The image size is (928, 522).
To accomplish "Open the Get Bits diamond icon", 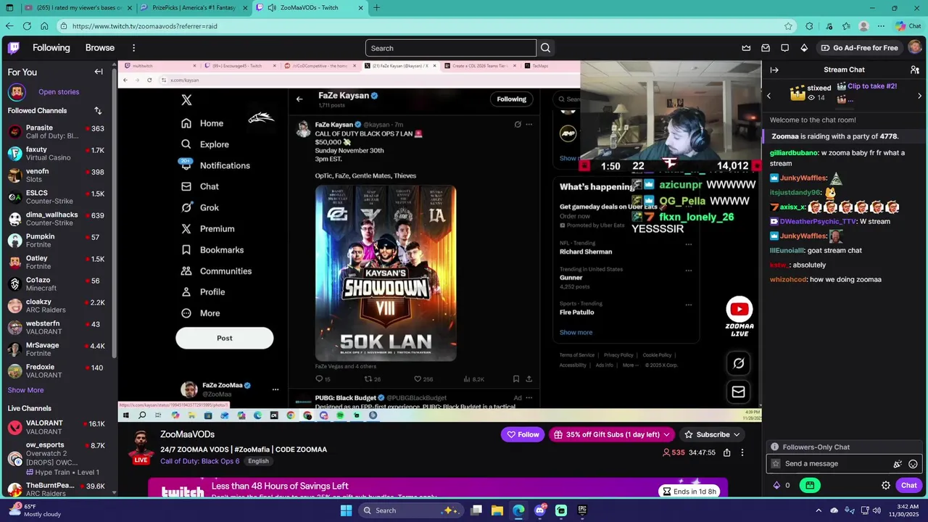I will pyautogui.click(x=804, y=48).
